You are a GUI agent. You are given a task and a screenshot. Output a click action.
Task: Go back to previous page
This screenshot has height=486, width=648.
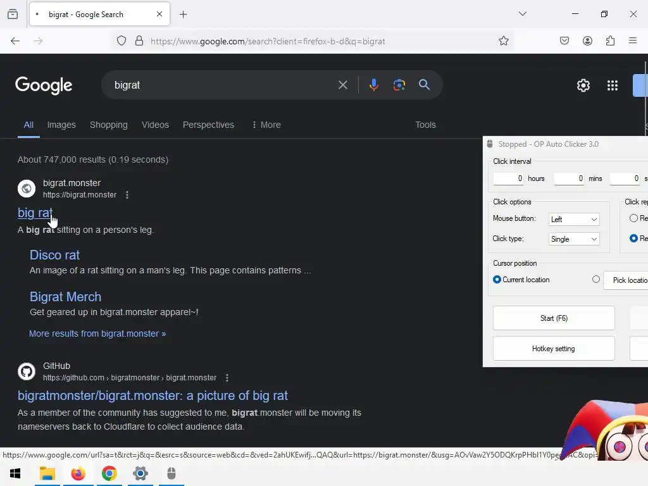point(15,41)
